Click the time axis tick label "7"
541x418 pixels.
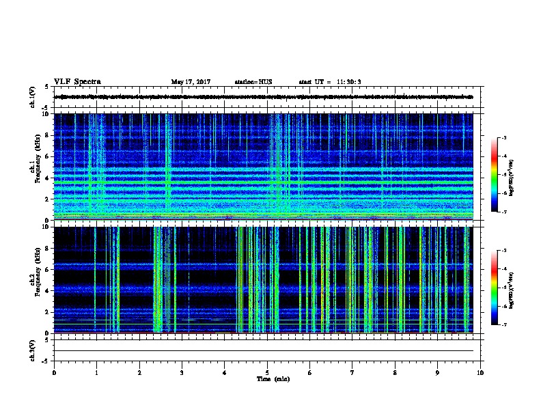pos(352,373)
